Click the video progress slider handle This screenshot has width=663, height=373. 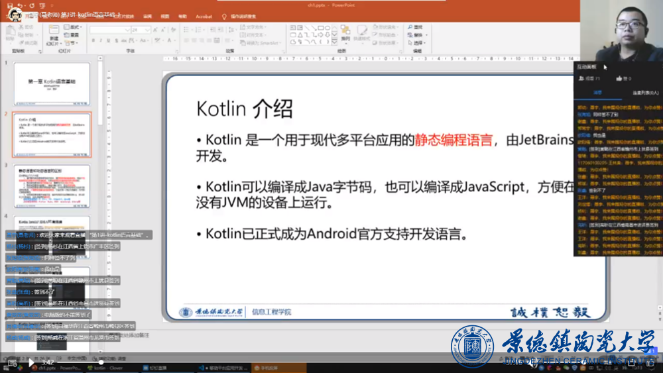point(101,362)
